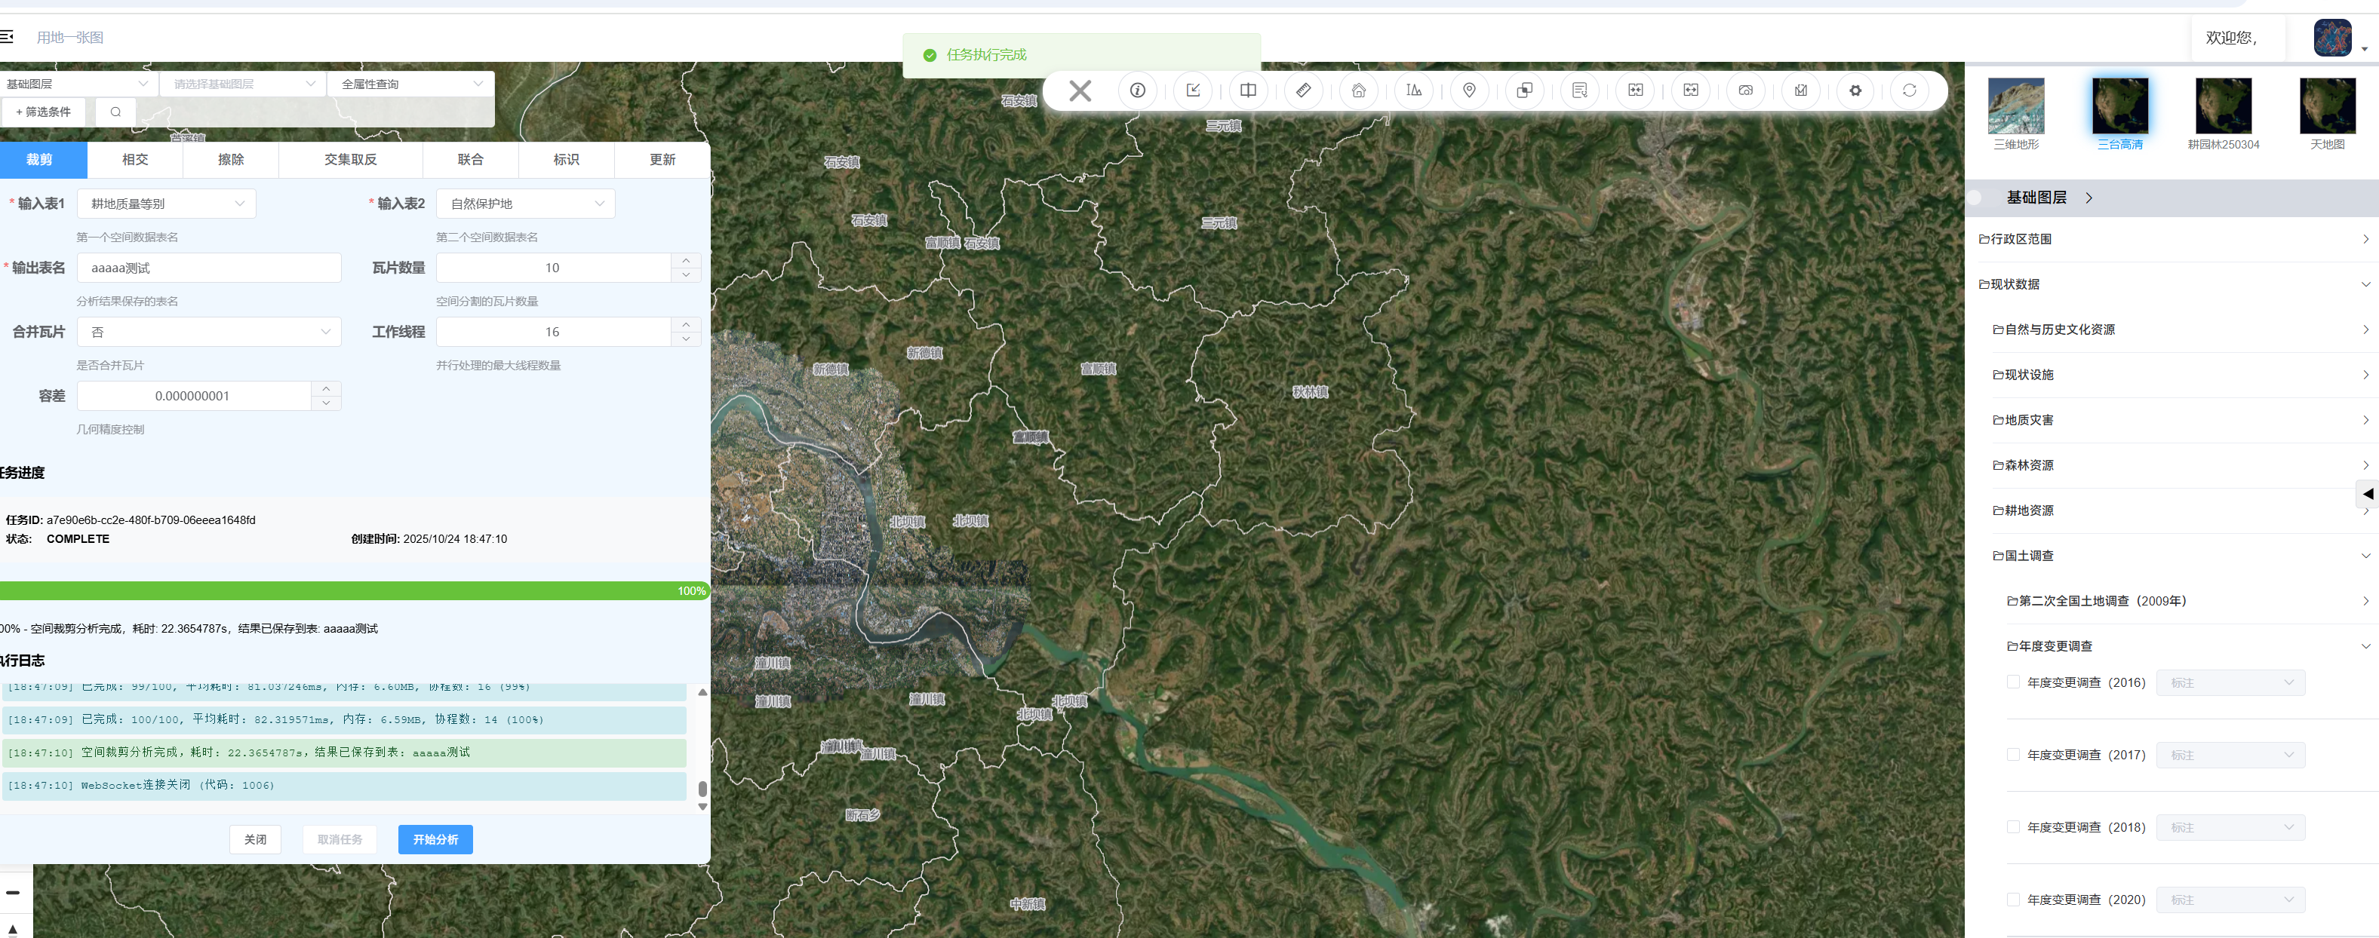Image resolution: width=2379 pixels, height=938 pixels.
Task: Tick 年度变更调查 (2020) layer checkbox
Action: [2012, 900]
